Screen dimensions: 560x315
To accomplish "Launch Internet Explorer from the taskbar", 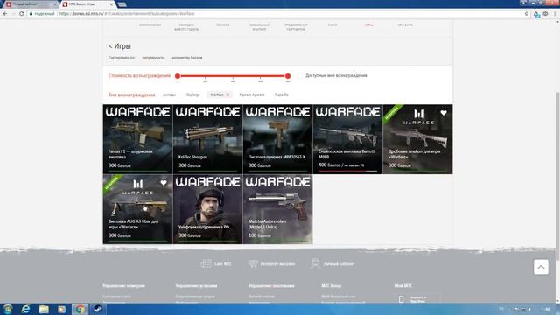I will 25,309.
